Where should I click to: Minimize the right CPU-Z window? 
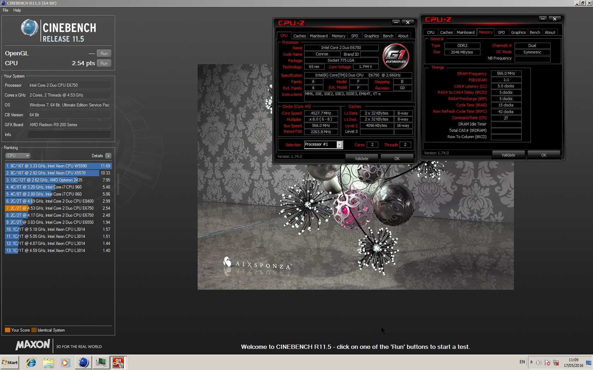tap(543, 19)
